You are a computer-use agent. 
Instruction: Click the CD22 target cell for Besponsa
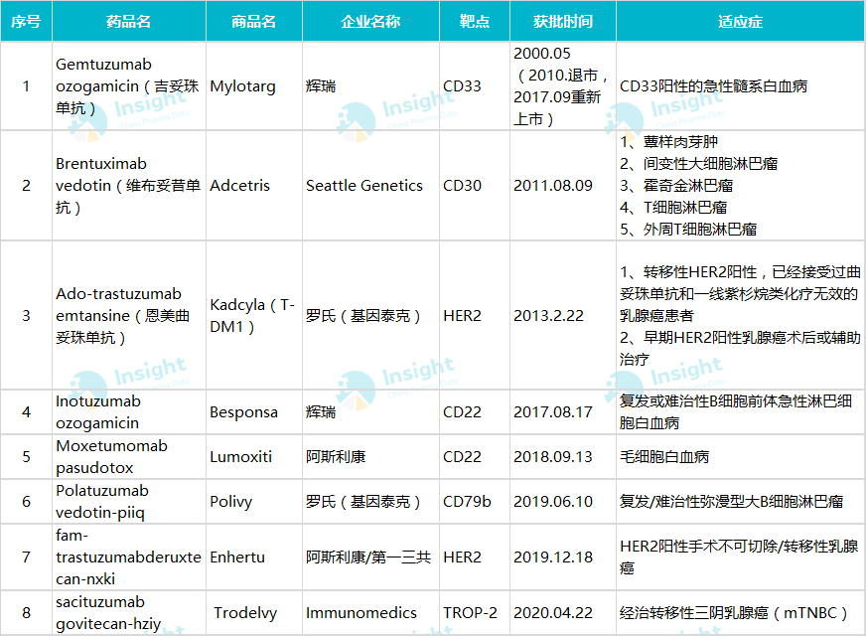(x=475, y=412)
